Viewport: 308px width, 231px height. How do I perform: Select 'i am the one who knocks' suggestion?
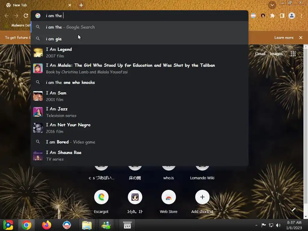point(140,82)
